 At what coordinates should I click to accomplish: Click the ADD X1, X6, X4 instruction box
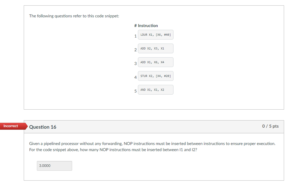[x=156, y=62]
